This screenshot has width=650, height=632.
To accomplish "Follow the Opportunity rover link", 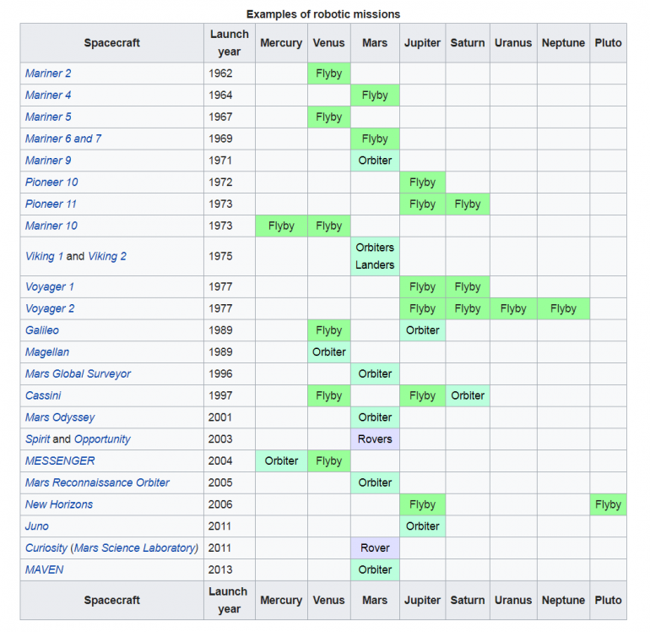I will point(102,439).
